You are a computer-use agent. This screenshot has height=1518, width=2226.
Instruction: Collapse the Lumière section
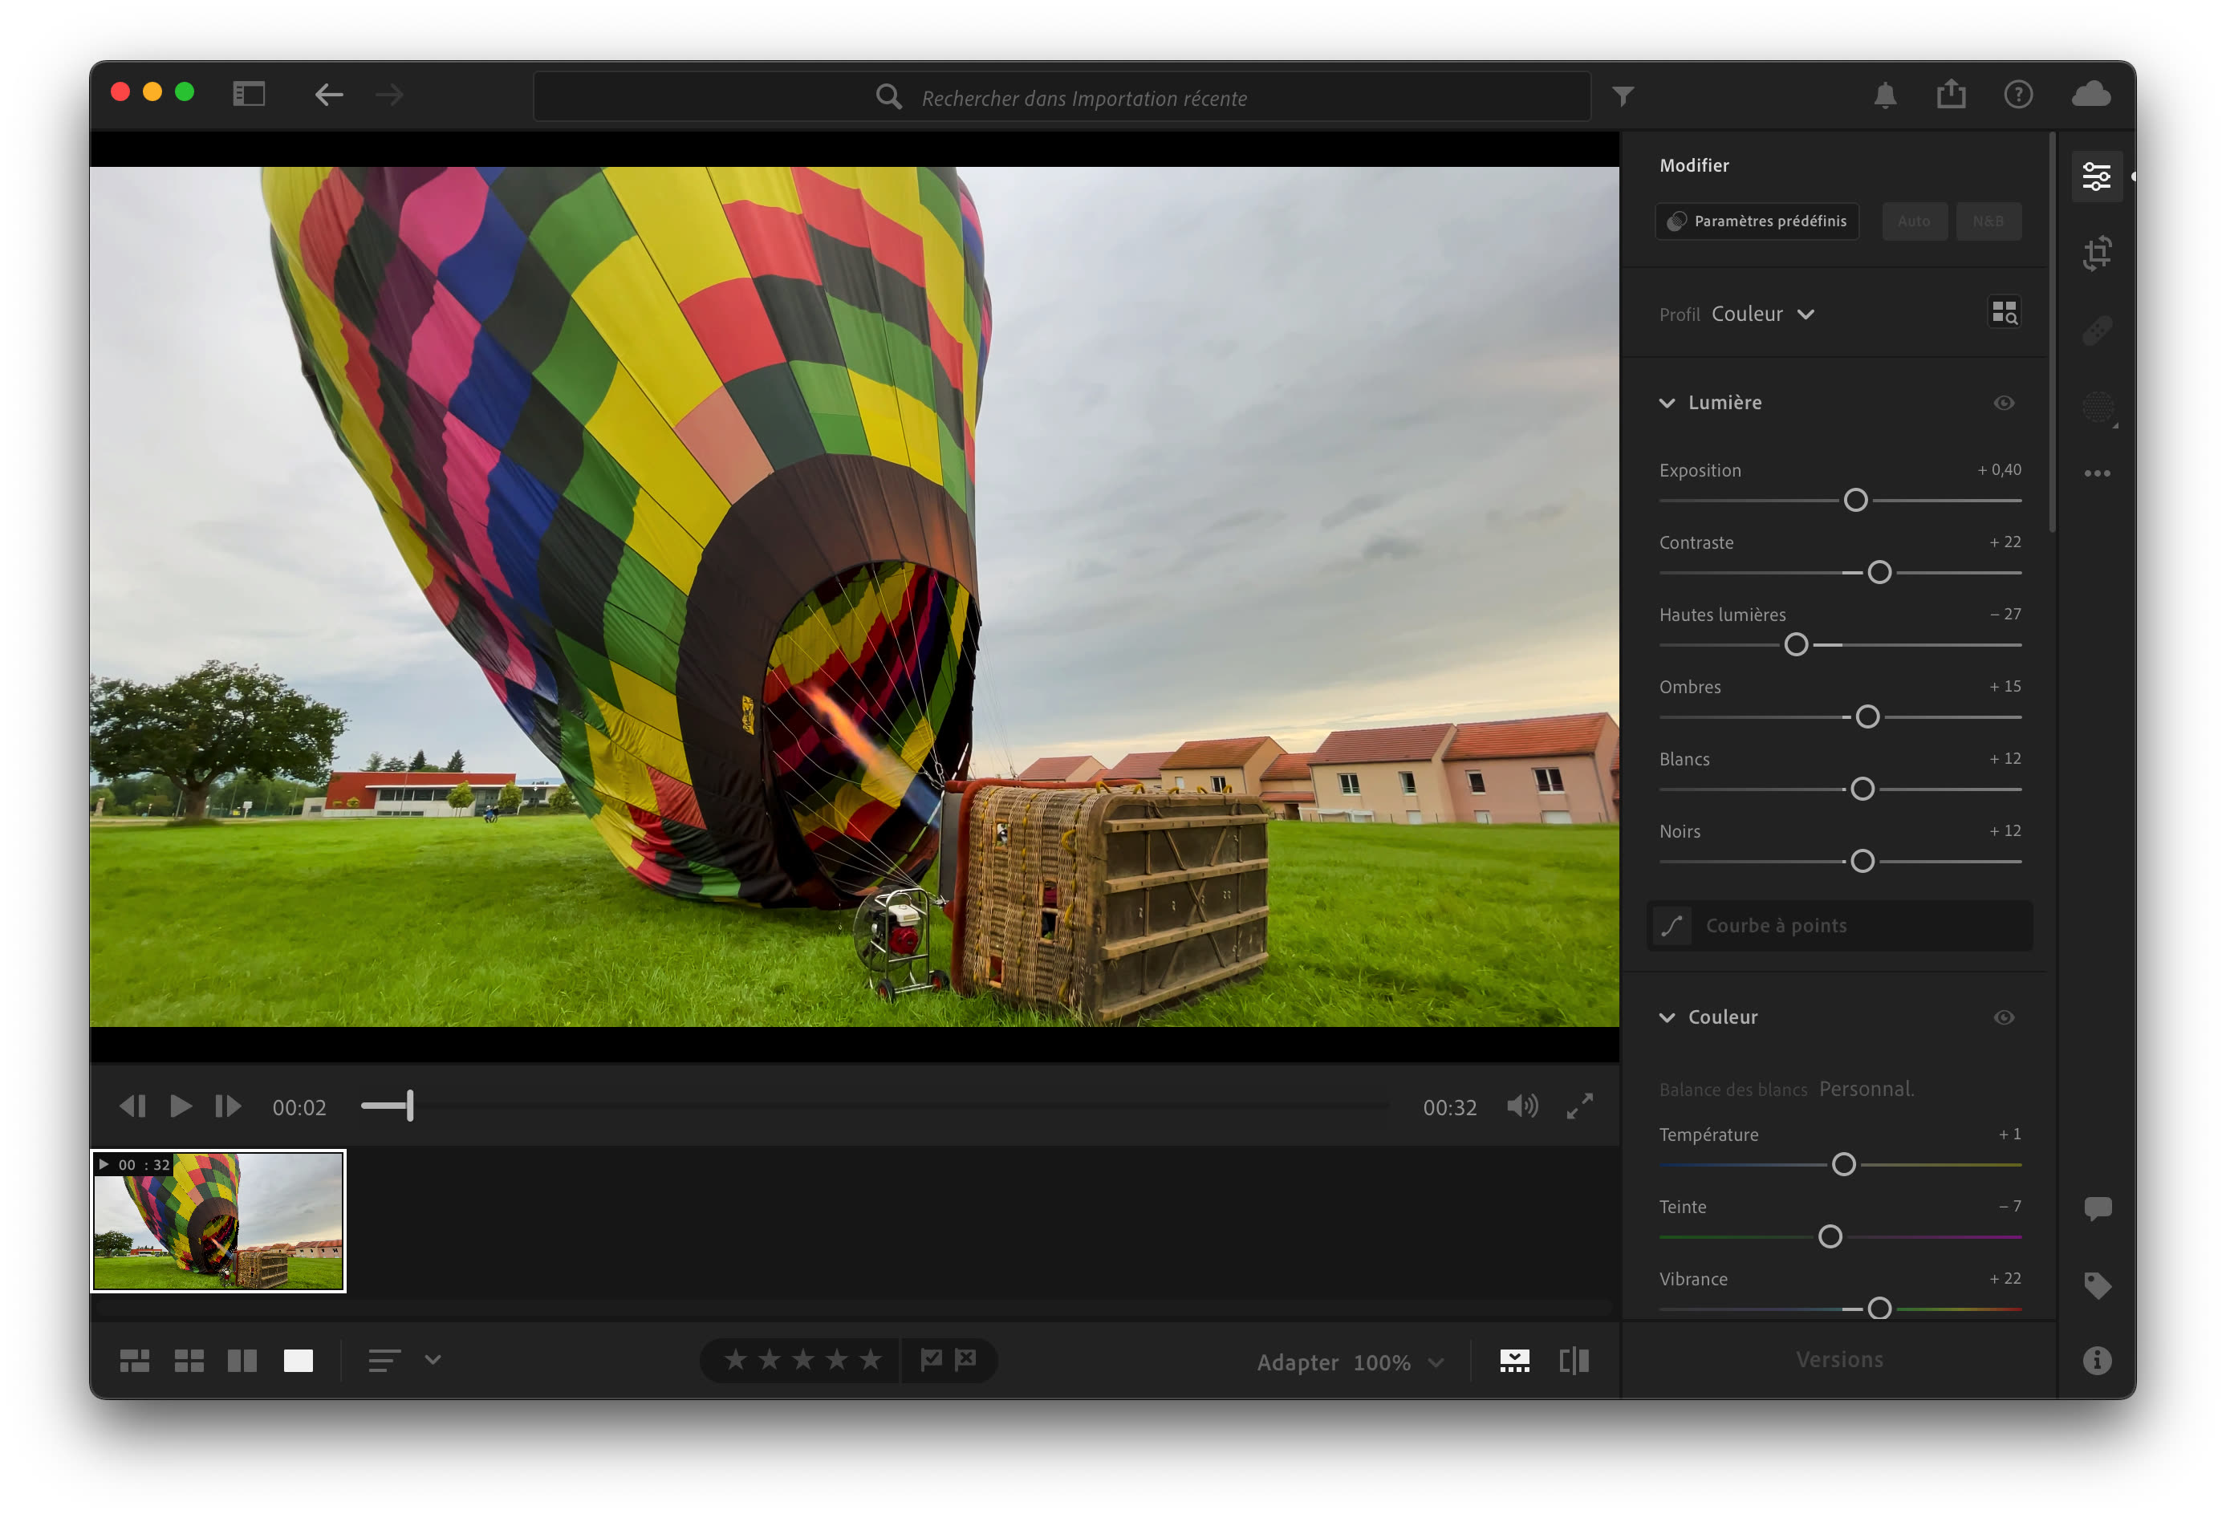(x=1667, y=402)
